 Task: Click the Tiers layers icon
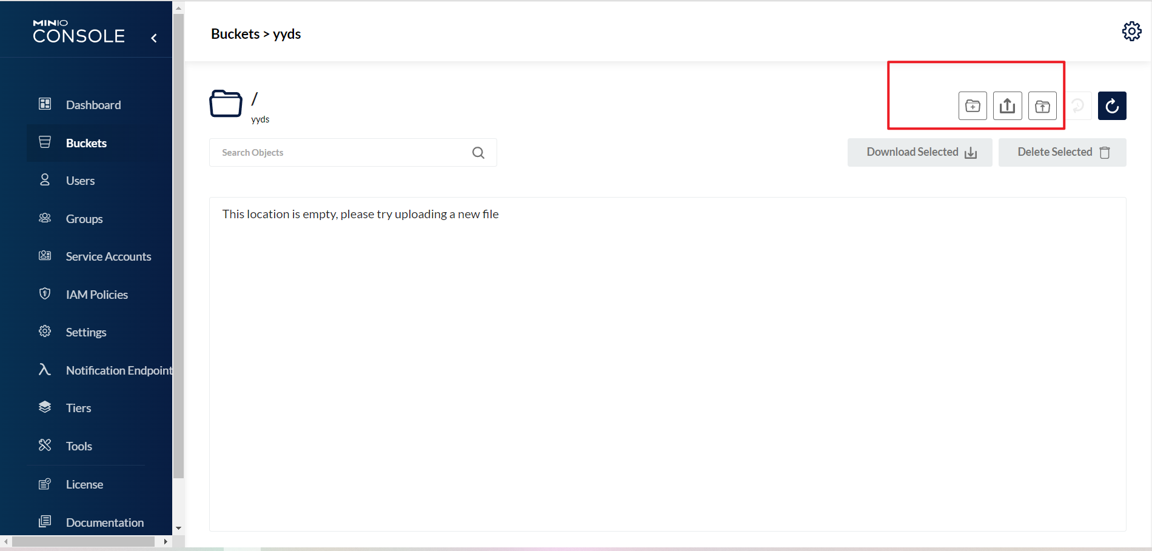45,407
